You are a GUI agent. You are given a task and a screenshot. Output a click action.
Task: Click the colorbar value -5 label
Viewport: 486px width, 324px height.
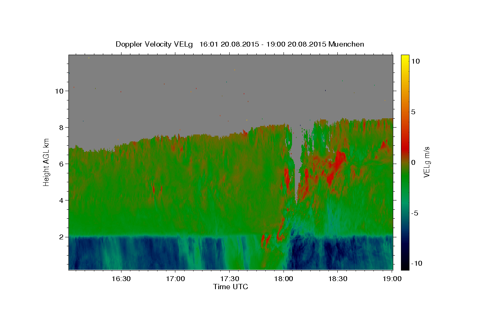[414, 213]
